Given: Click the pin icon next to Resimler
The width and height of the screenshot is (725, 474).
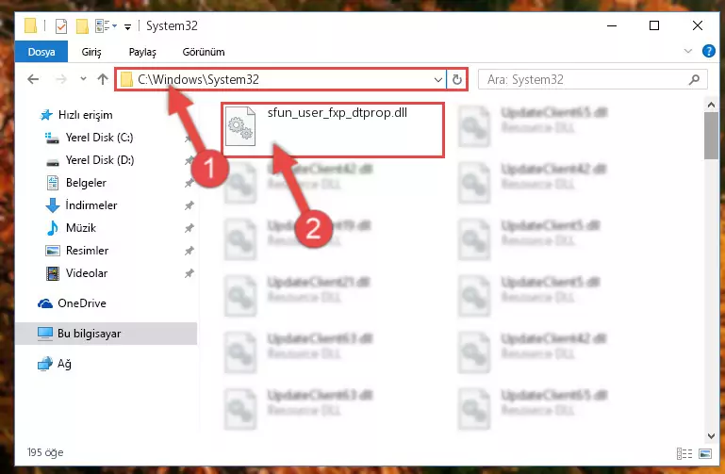Looking at the screenshot, I should click(189, 251).
